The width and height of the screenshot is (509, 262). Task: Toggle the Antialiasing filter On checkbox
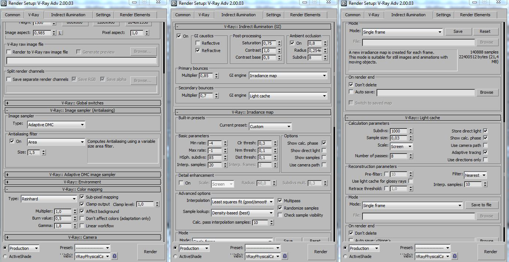pos(12,141)
